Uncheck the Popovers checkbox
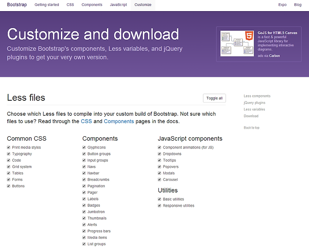This screenshot has height=247, width=309. (x=159, y=167)
